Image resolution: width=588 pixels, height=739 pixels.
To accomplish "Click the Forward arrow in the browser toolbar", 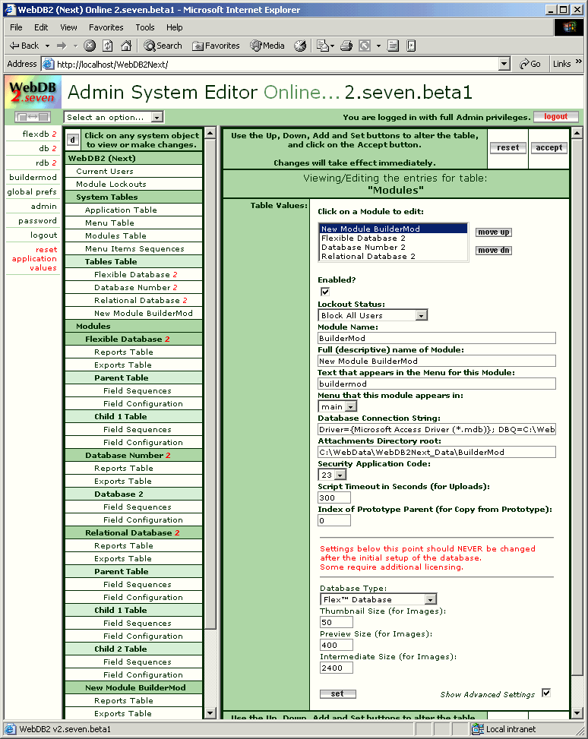I will (x=62, y=46).
